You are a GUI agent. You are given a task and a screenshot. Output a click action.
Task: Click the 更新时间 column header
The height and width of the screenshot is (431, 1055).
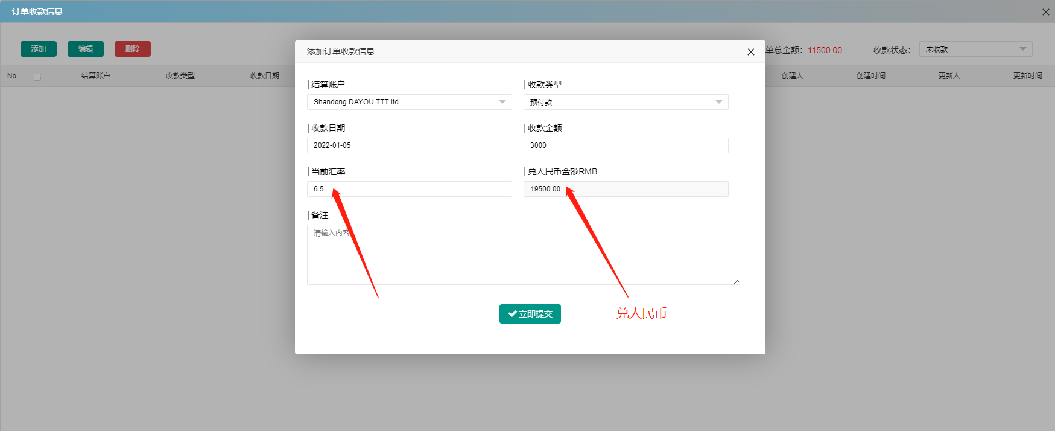click(x=1028, y=76)
